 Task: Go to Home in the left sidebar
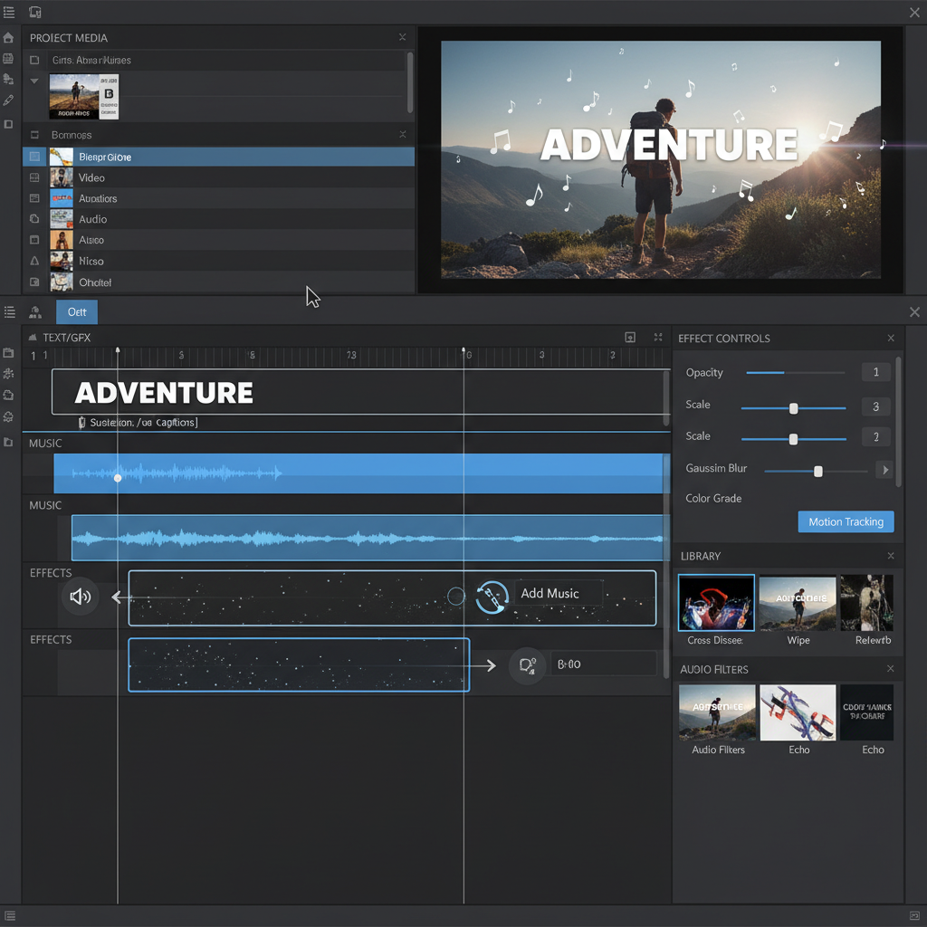tap(8, 38)
